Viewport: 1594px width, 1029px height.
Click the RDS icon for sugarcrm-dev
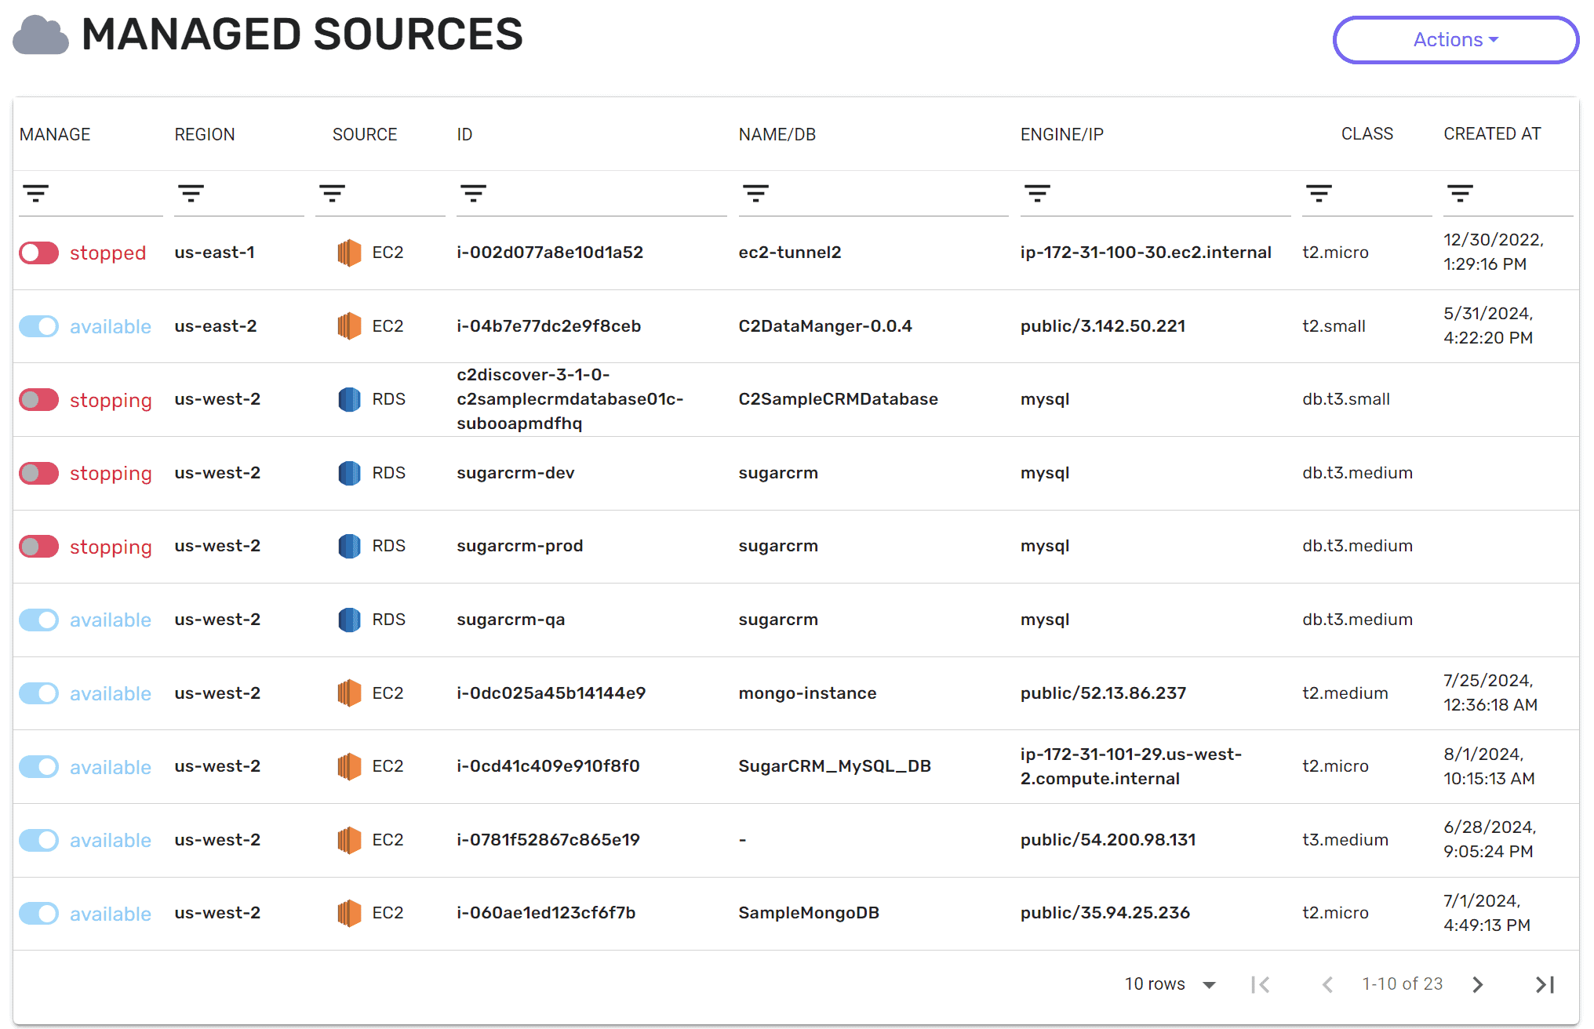(349, 473)
